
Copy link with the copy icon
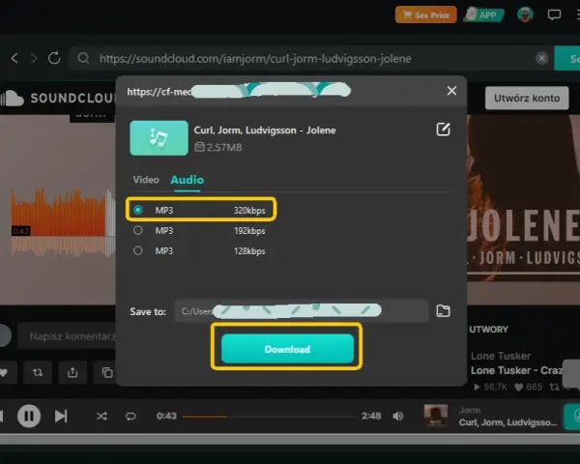point(107,372)
